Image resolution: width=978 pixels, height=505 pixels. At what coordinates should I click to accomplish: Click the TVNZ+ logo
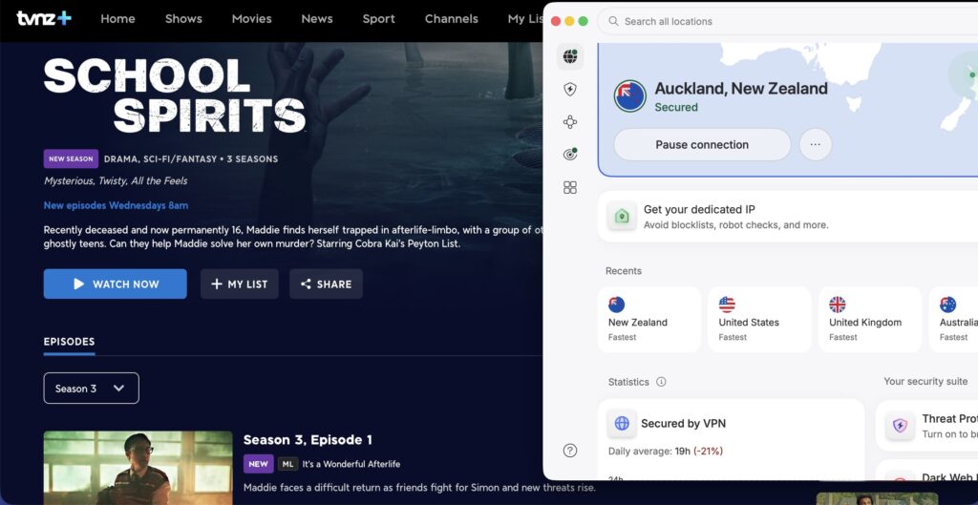tap(44, 18)
